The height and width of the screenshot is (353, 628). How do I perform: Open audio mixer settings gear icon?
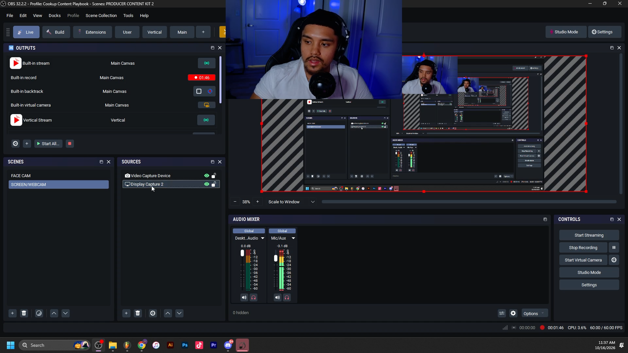coord(513,313)
